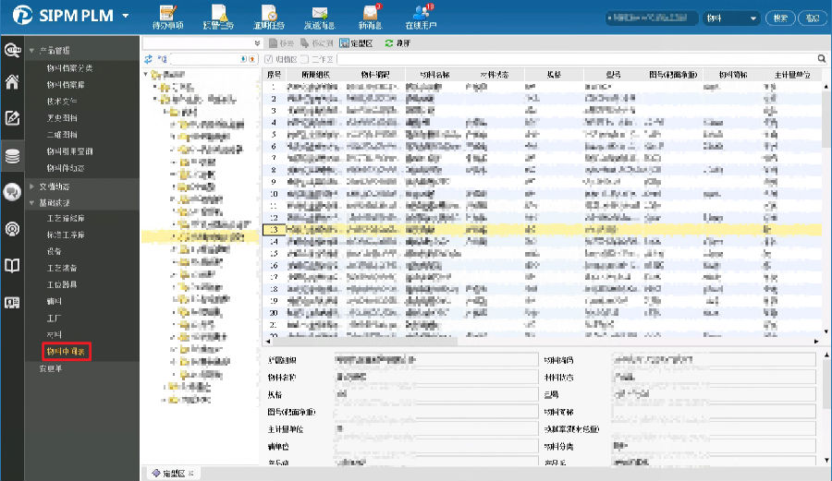This screenshot has width=832, height=481.
Task: Open the 物料 search type dropdown
Action: 753,18
